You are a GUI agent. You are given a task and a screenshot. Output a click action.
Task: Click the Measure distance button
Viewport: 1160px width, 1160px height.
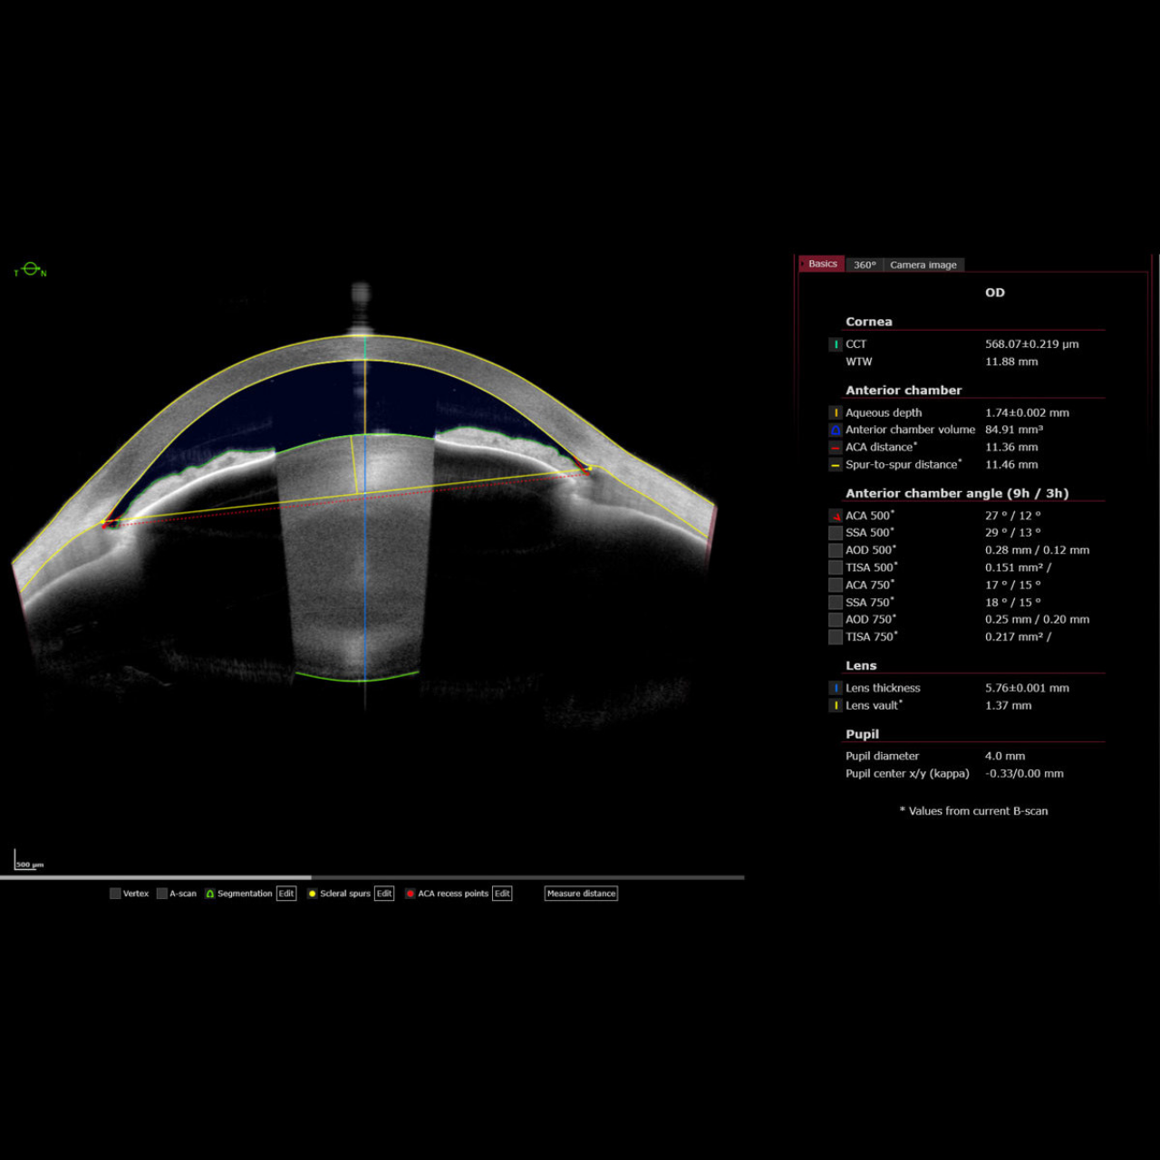click(581, 894)
